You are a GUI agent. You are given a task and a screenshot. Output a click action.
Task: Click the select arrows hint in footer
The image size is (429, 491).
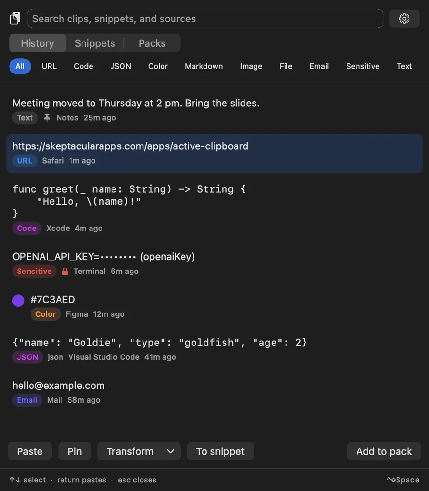click(x=28, y=480)
